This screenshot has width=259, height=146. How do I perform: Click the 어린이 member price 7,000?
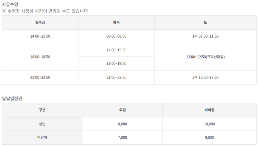[122, 138]
